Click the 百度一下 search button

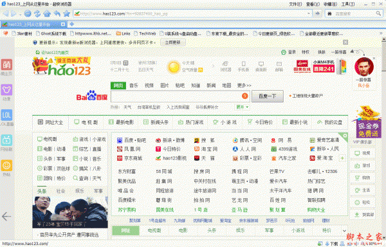pyautogui.click(x=268, y=96)
